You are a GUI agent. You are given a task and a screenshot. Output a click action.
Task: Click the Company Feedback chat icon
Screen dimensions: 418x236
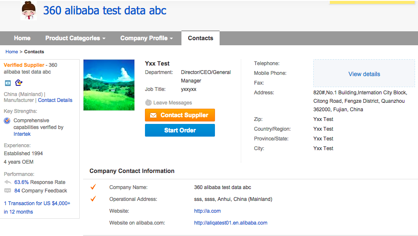(8, 191)
